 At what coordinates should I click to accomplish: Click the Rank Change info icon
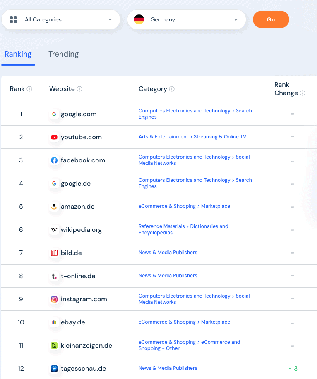tap(303, 93)
